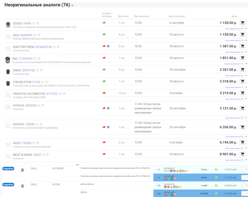The height and width of the screenshot is (197, 248).
Task: Click the verified badge for QUATTRO FRENI
Action: pos(108,46)
